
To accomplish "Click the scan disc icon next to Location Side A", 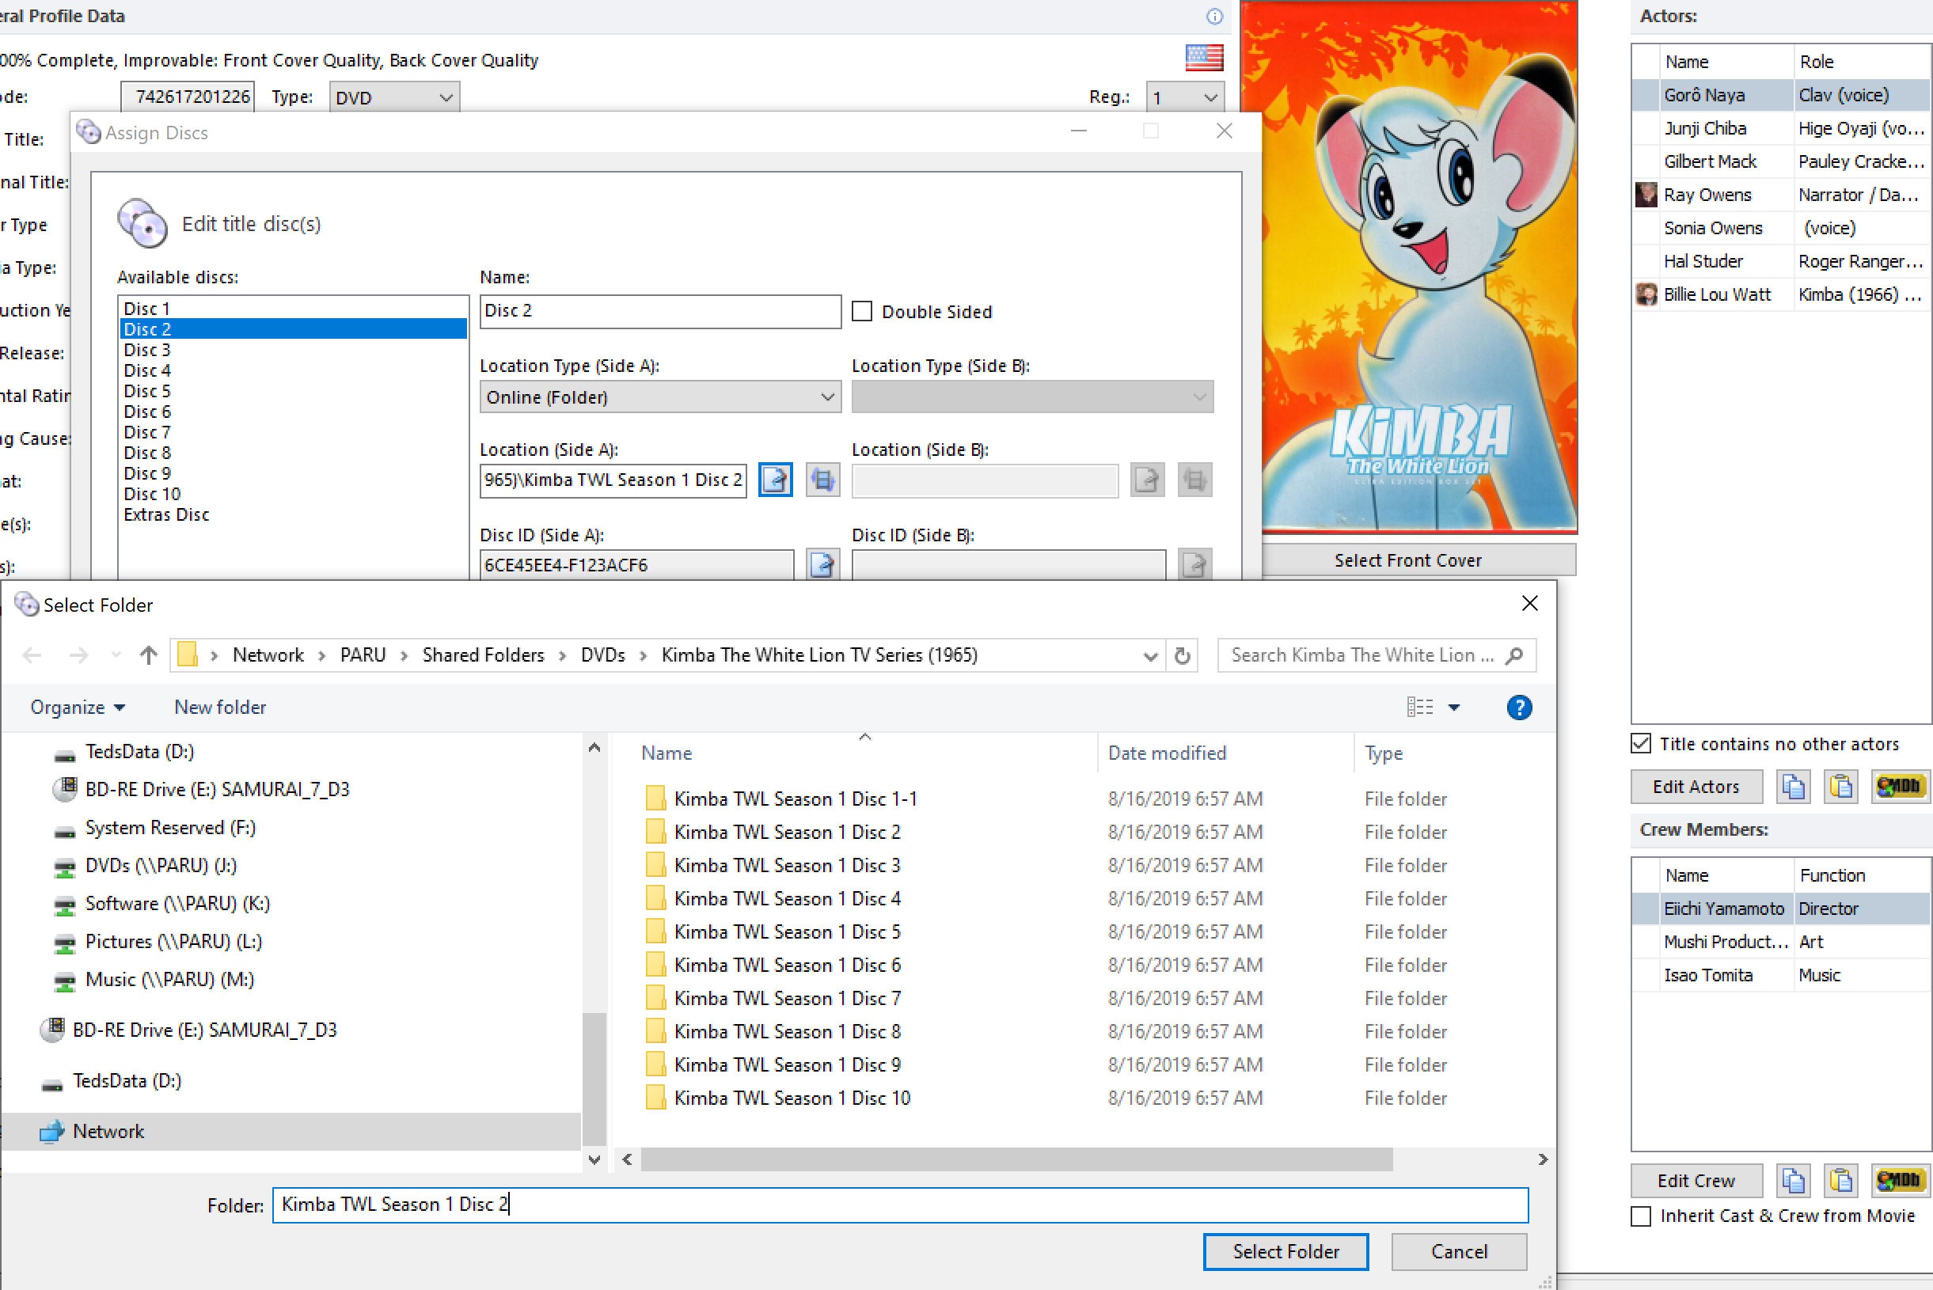I will point(822,480).
